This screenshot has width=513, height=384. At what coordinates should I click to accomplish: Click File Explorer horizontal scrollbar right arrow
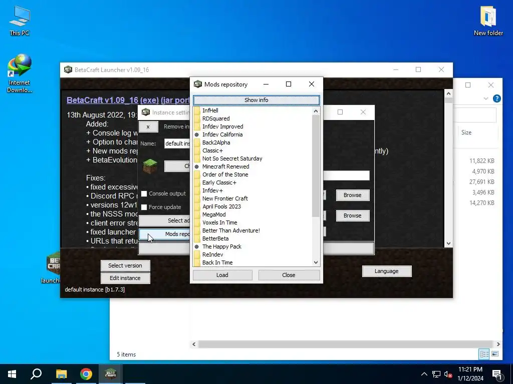(498, 344)
